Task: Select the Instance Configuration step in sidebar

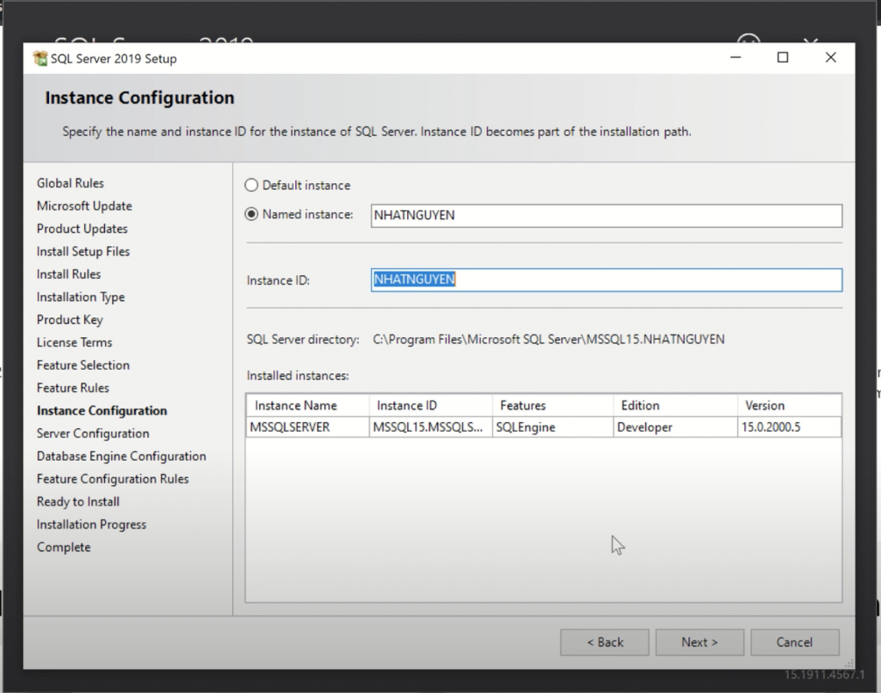Action: coord(102,410)
